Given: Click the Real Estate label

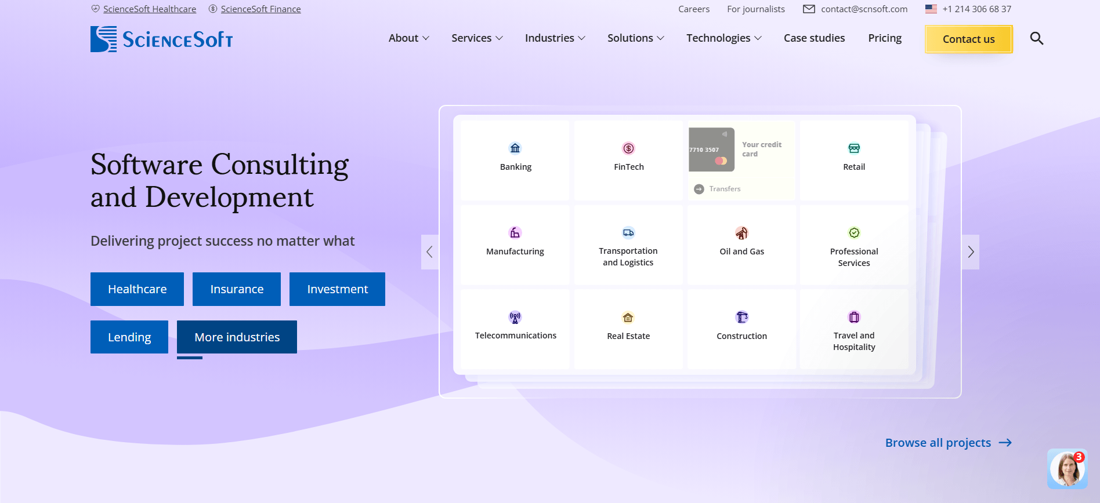Looking at the screenshot, I should click(628, 336).
